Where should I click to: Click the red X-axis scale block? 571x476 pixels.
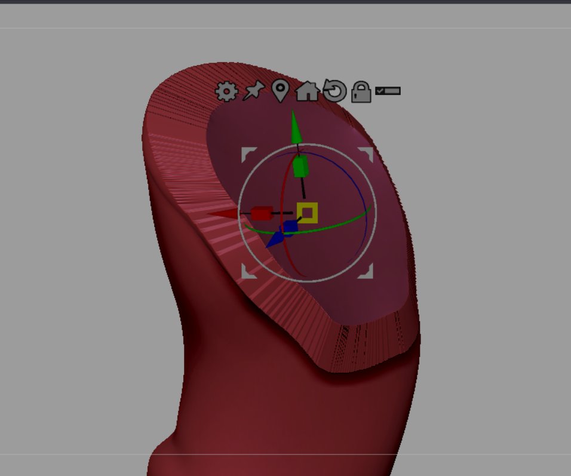pyautogui.click(x=262, y=213)
